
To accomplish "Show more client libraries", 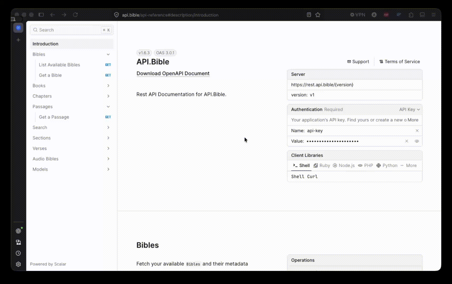I will (409, 165).
